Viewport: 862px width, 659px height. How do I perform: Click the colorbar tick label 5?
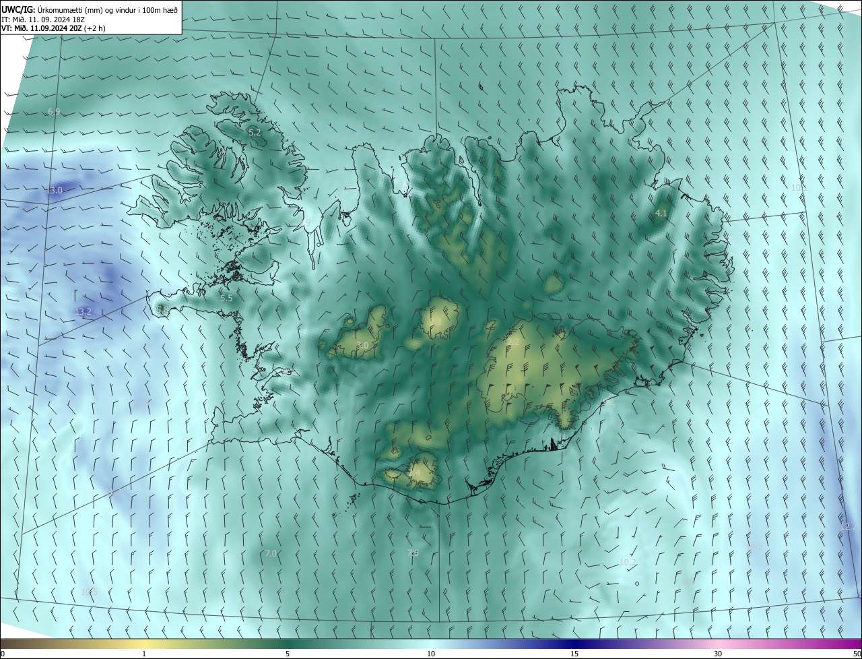(288, 654)
